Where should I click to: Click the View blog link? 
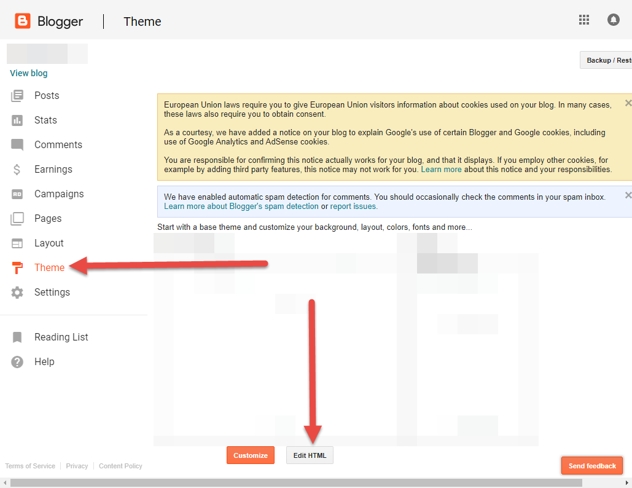pos(29,73)
